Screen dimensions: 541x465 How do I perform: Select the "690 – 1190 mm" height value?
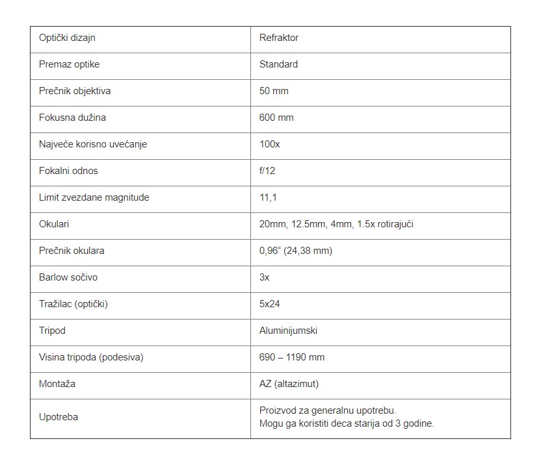pyautogui.click(x=292, y=357)
